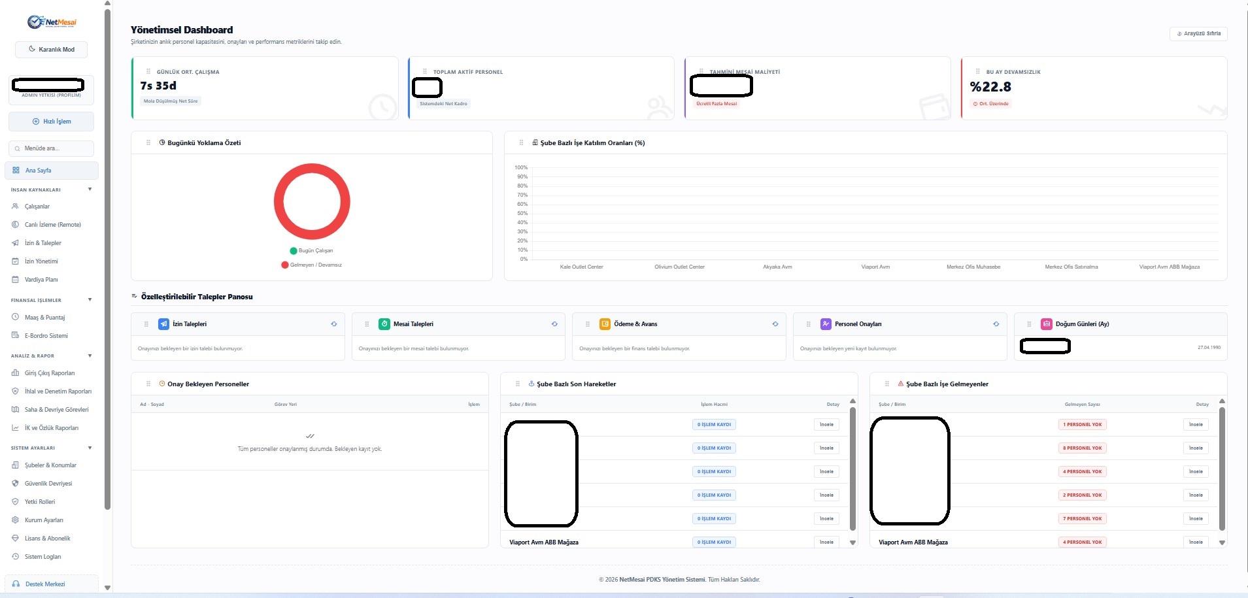
Task: Grab the Günlük Ort. Çalışma card drag handle
Action: (x=148, y=72)
